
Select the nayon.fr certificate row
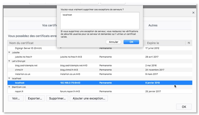[100, 92]
